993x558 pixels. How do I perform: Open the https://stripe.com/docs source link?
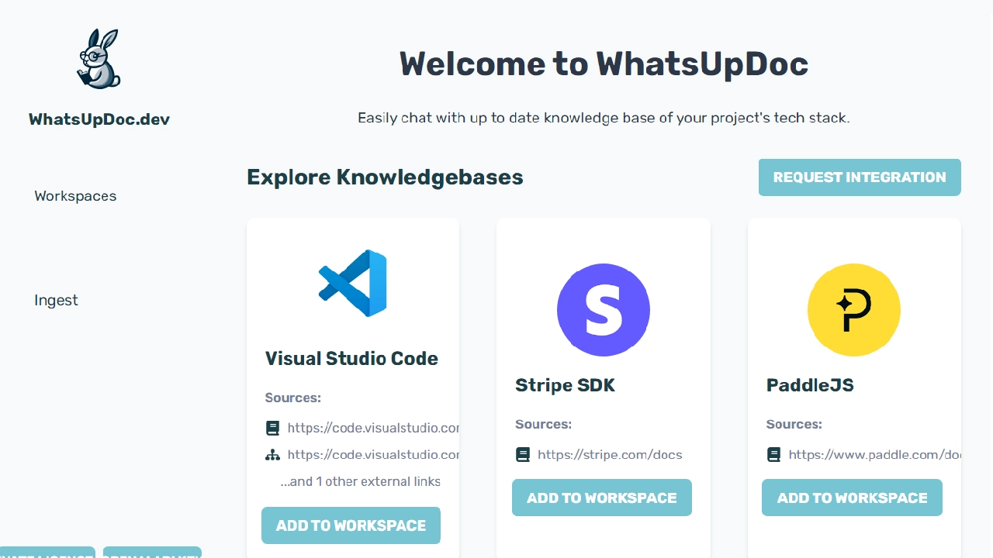(610, 455)
